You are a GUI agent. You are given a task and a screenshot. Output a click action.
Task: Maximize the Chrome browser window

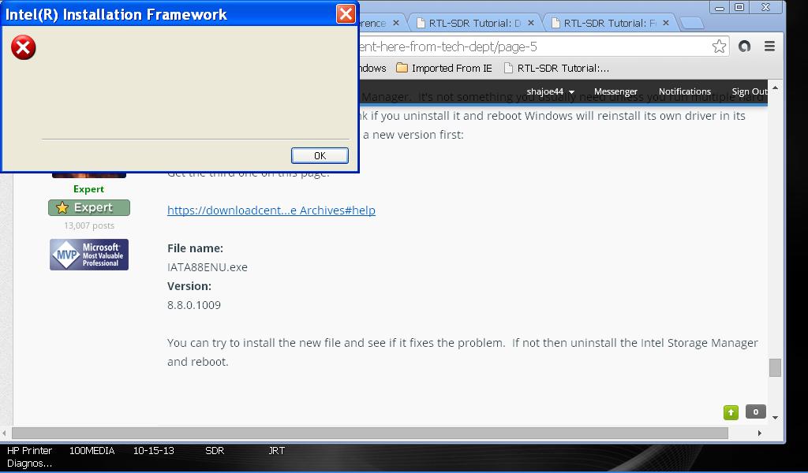739,7
